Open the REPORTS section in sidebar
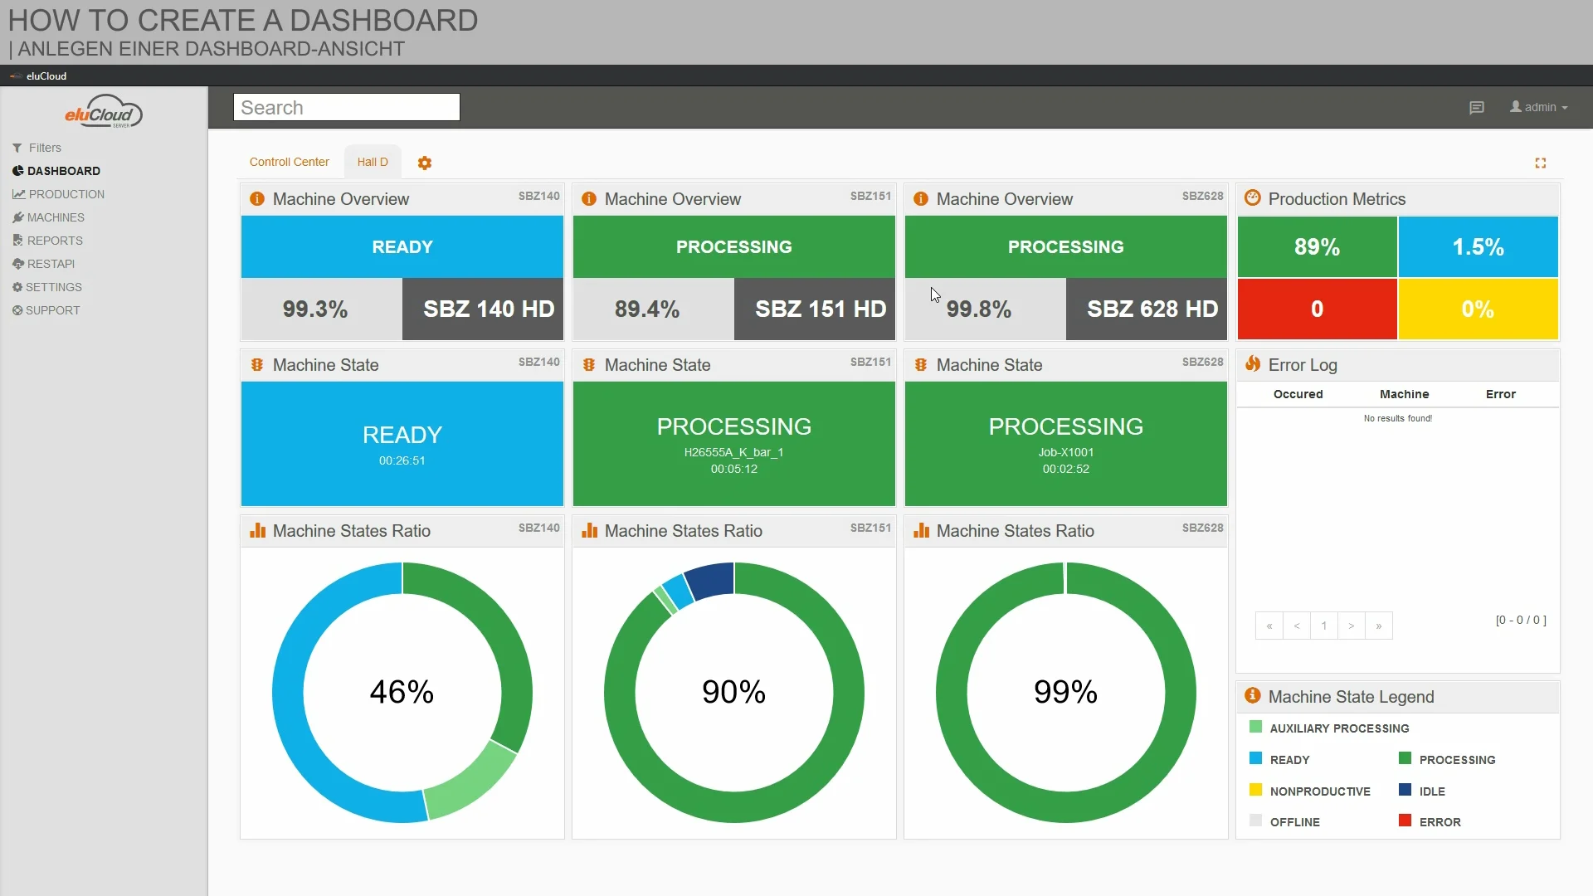This screenshot has width=1593, height=896. [x=54, y=241]
